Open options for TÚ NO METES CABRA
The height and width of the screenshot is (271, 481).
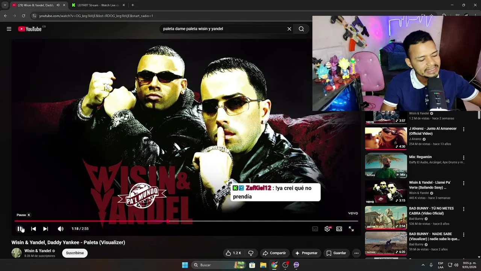tap(464, 209)
